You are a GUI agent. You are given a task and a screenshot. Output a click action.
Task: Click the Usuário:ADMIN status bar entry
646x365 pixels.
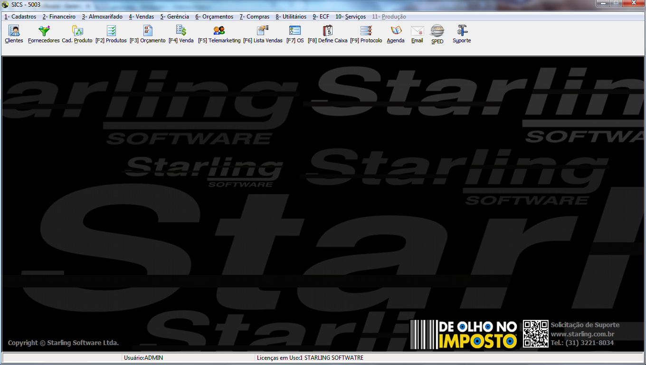pos(143,358)
